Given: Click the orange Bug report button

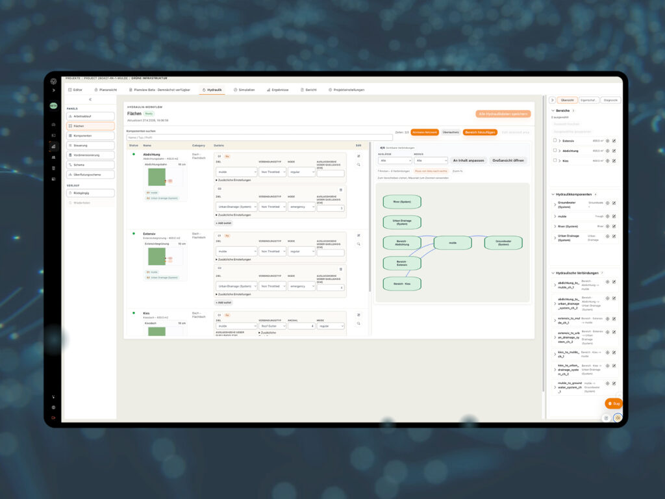Looking at the screenshot, I should 614,403.
